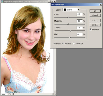The image size is (103, 96).
Task: Select the Absolute method radio button
Action: click(x=74, y=44)
